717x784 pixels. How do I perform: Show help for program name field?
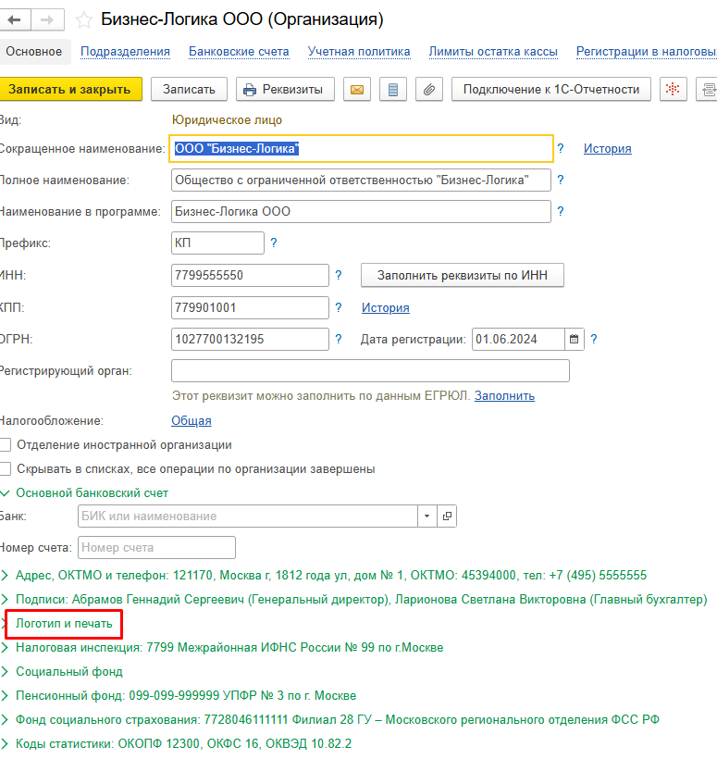click(561, 211)
